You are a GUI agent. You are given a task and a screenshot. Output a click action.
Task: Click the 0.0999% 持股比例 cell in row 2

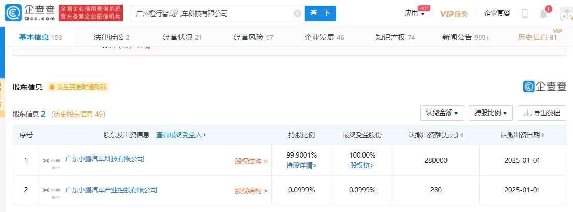click(301, 190)
